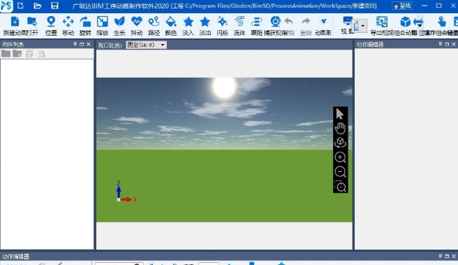Click the zoom out magnifier in viewport
This screenshot has width=458, height=265.
[340, 172]
